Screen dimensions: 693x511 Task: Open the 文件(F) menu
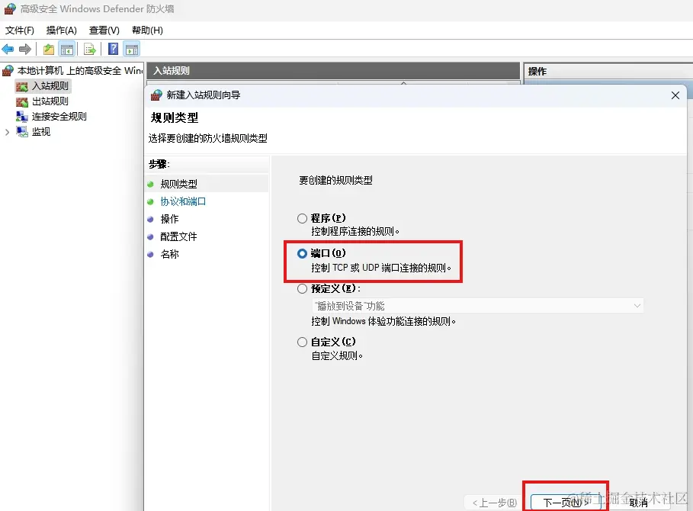click(x=20, y=31)
